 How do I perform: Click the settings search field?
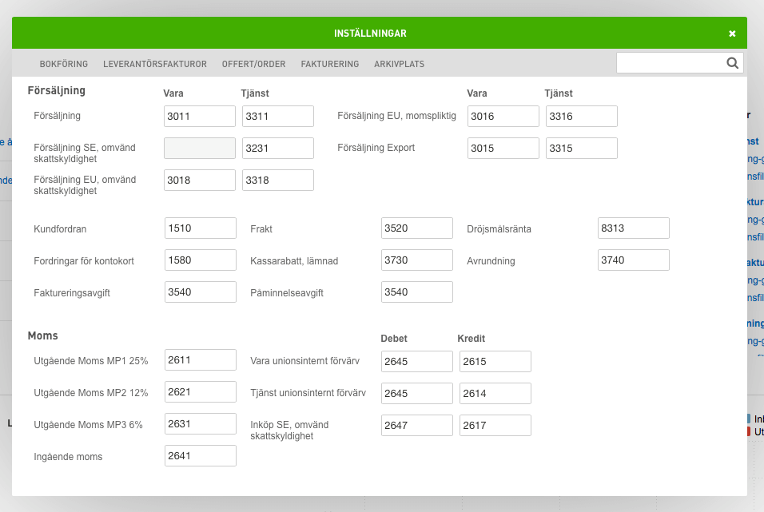[x=670, y=63]
